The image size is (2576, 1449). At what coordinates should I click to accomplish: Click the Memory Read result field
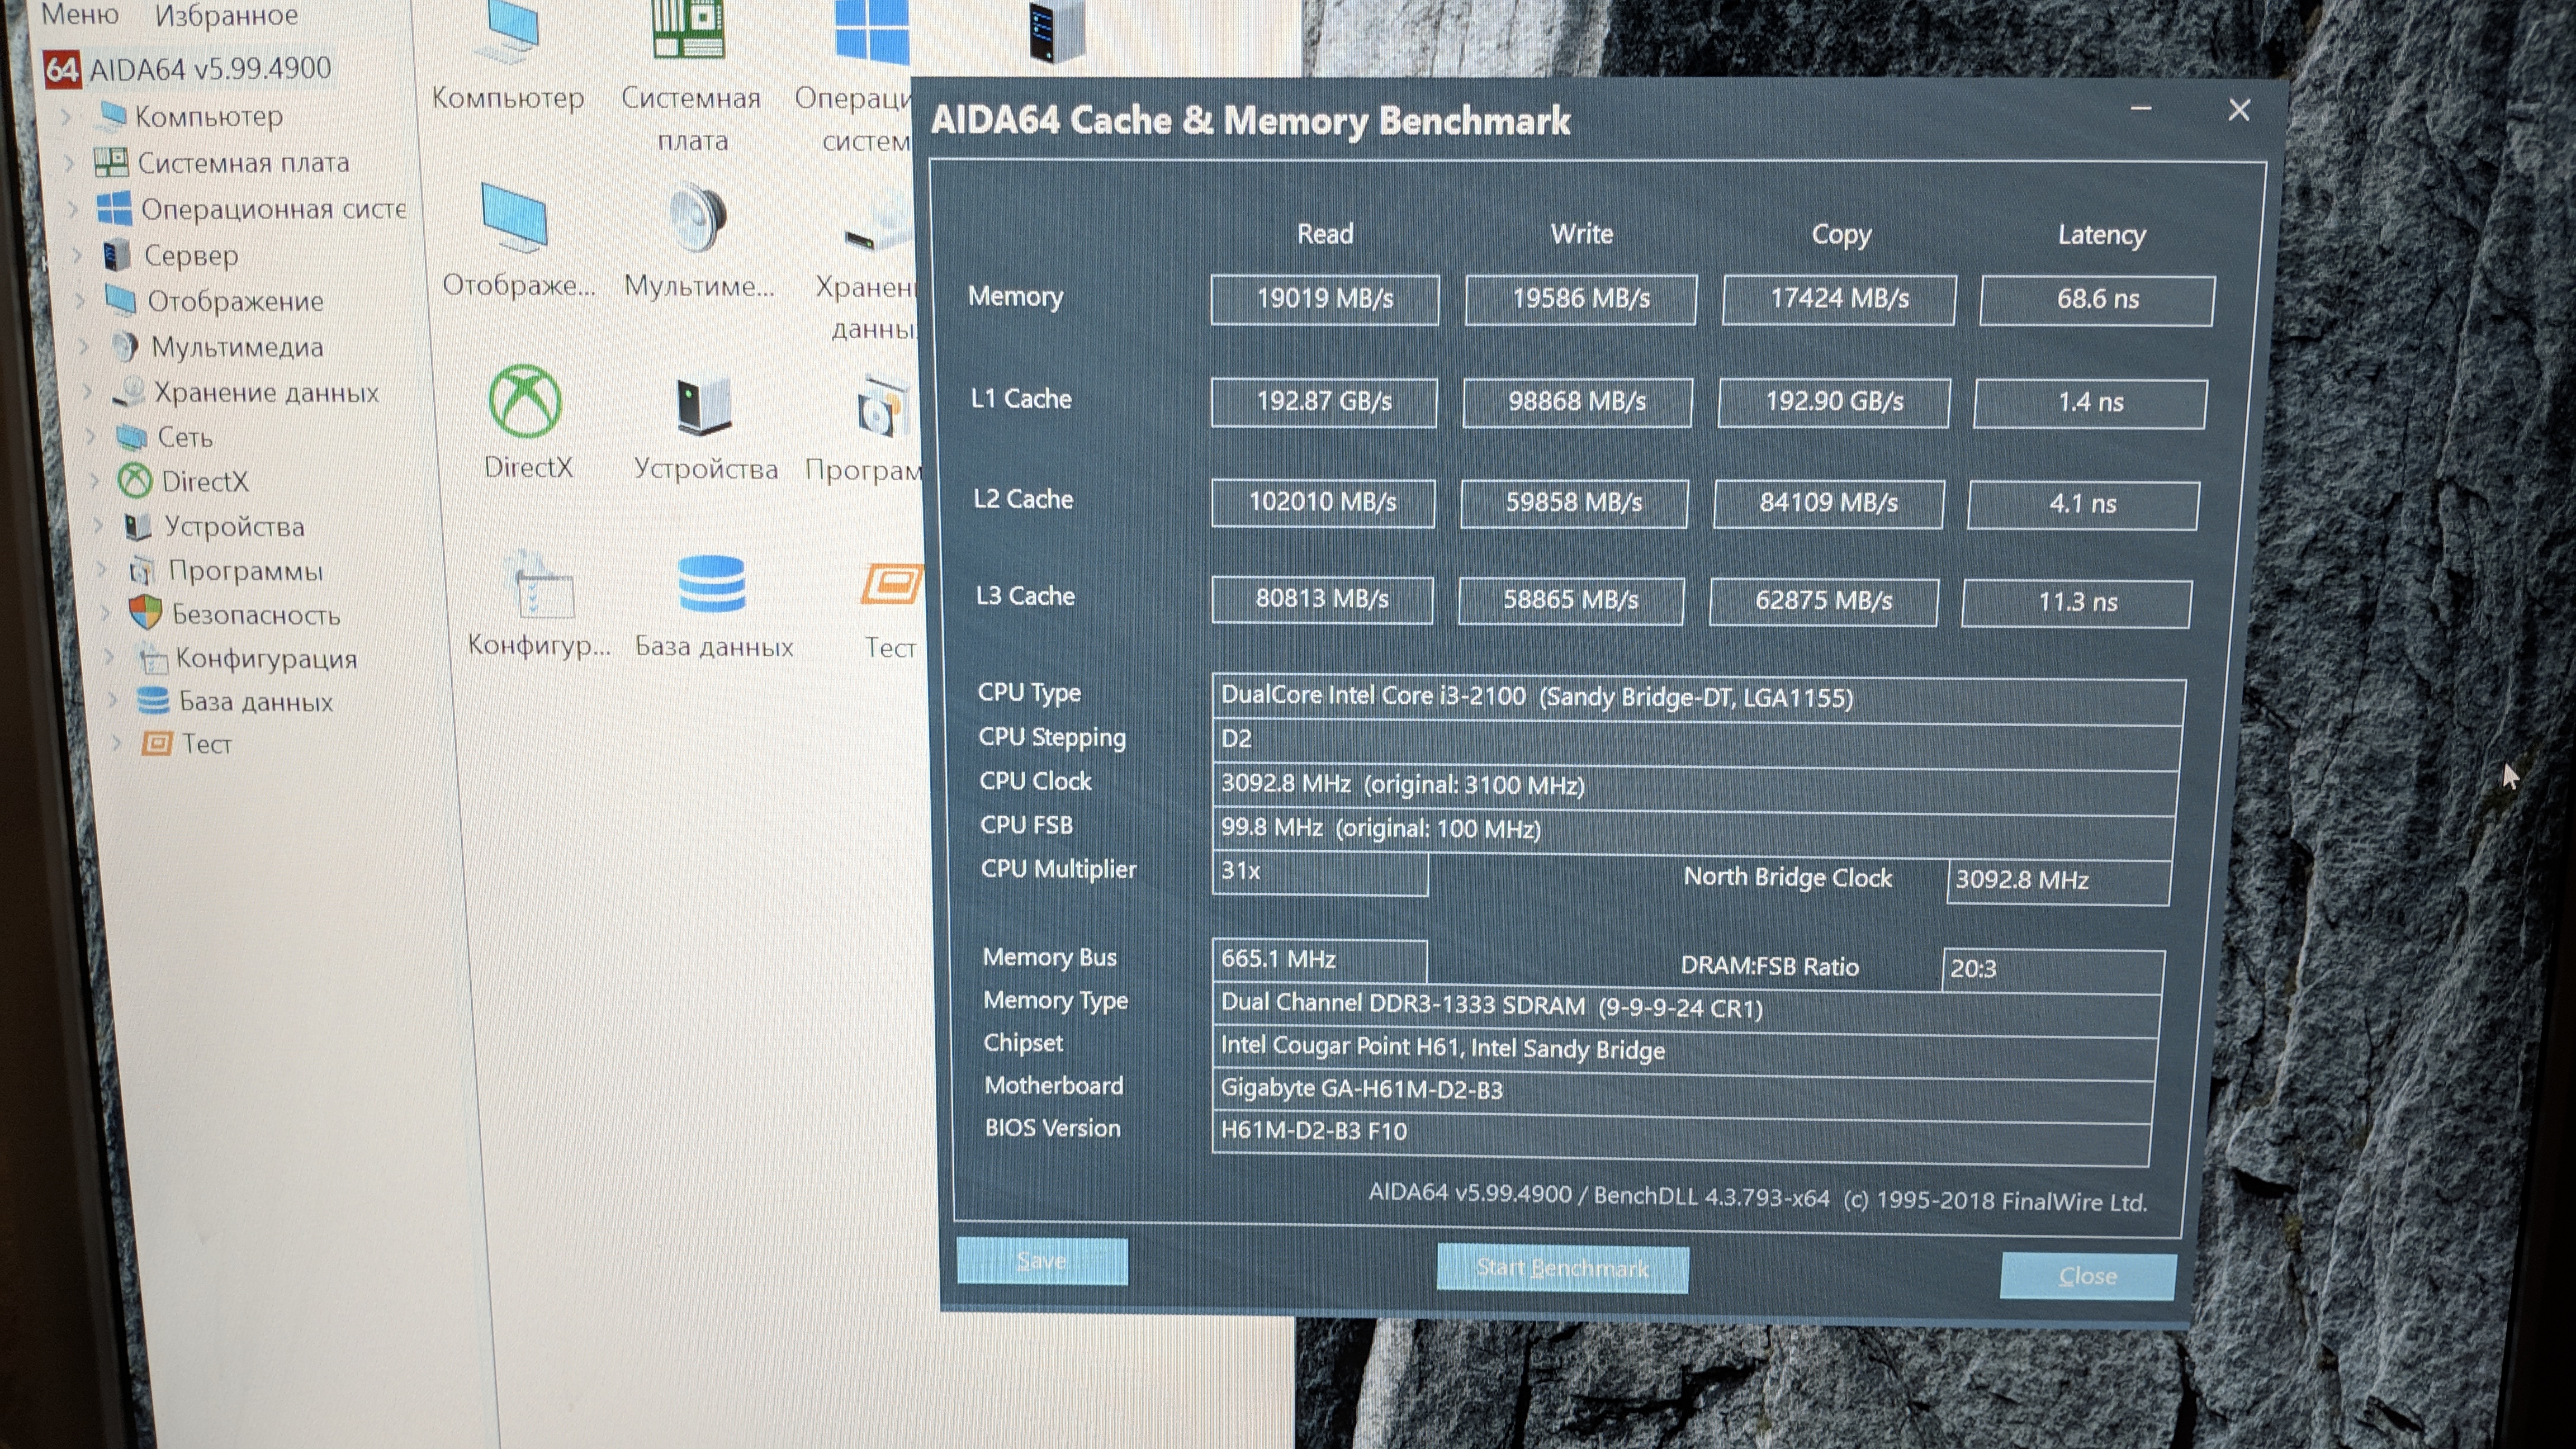[x=1324, y=299]
